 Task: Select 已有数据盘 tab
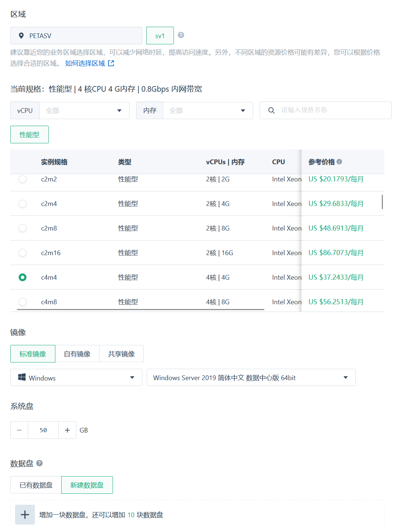tap(36, 485)
